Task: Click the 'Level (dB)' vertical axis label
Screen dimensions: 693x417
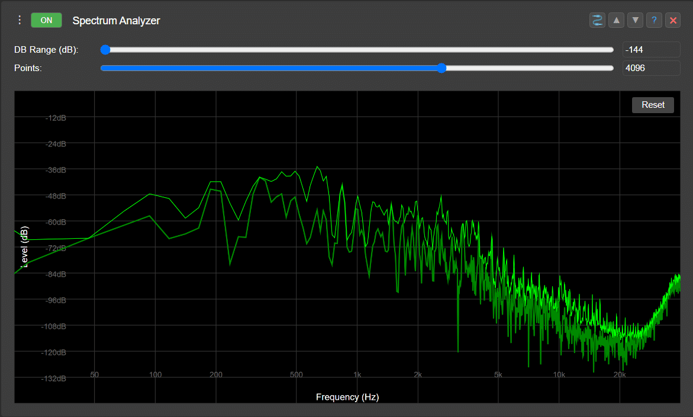Action: 24,247
